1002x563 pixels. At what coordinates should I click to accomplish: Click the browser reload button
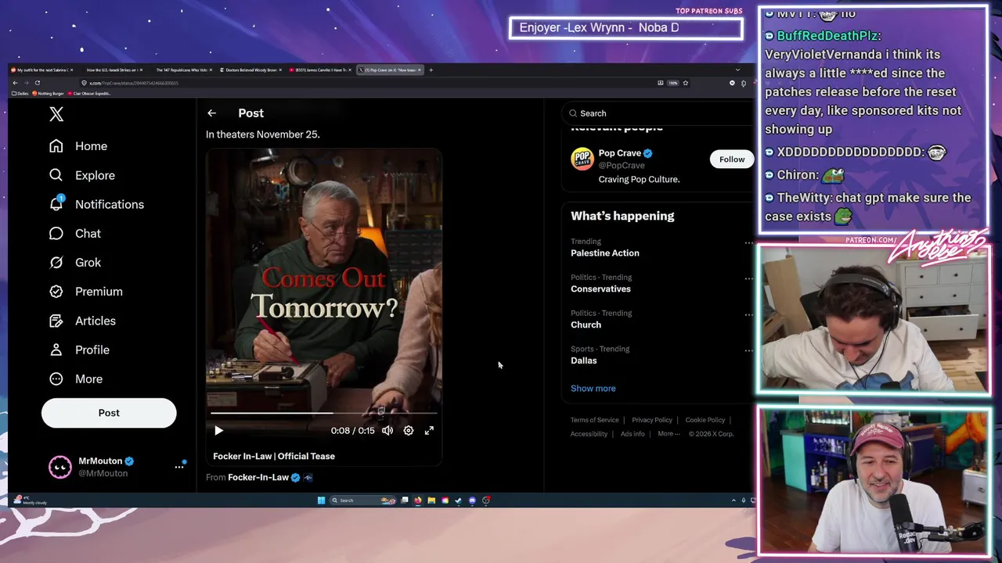(37, 83)
